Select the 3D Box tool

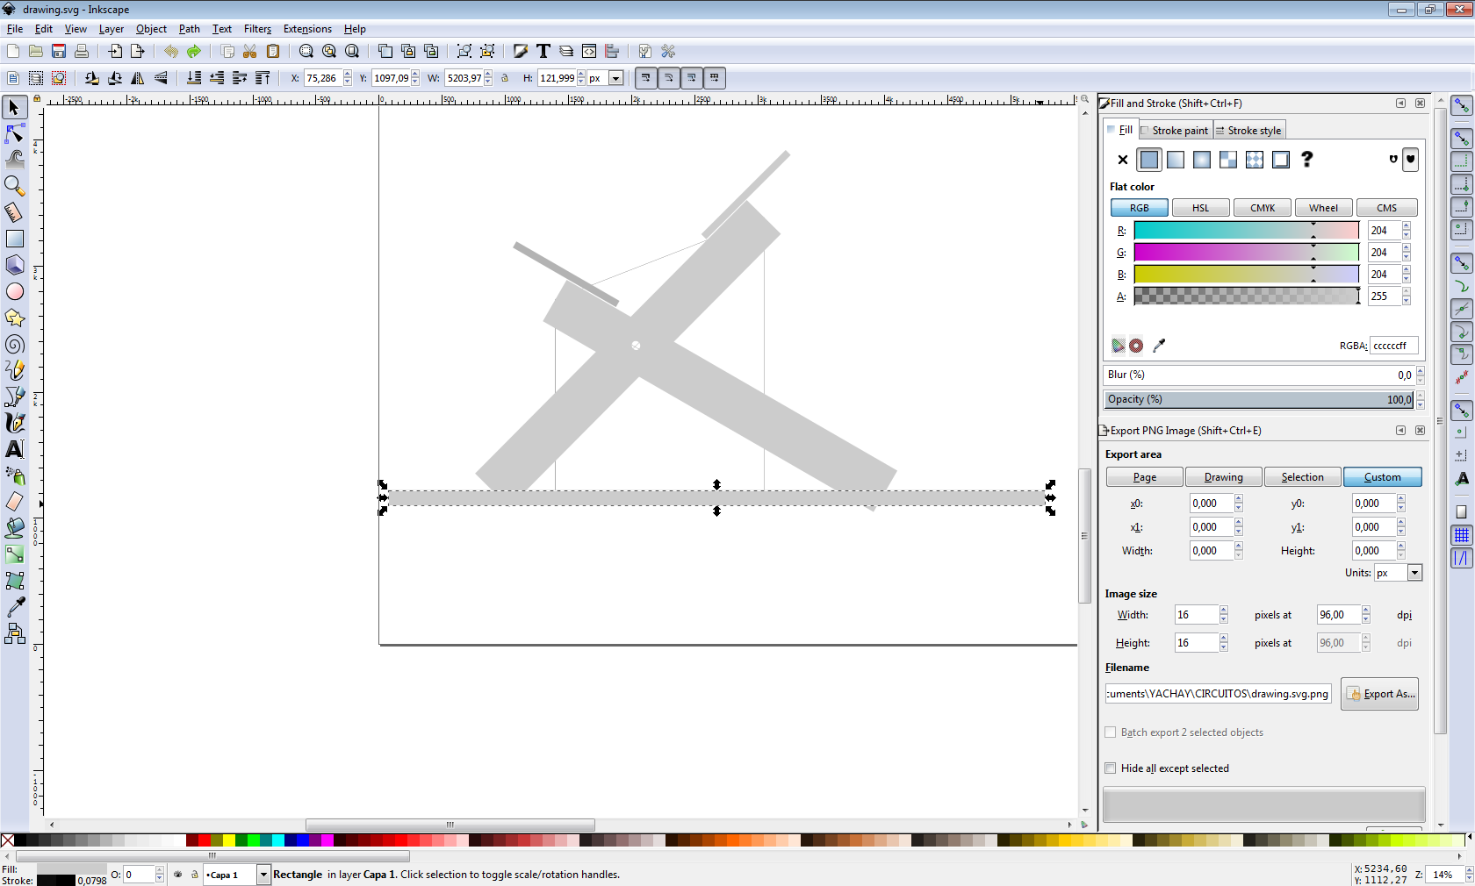(x=14, y=265)
